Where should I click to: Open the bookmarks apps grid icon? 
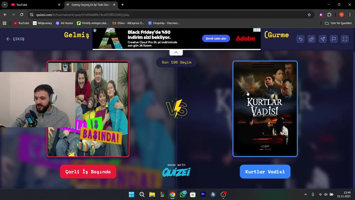point(4,23)
